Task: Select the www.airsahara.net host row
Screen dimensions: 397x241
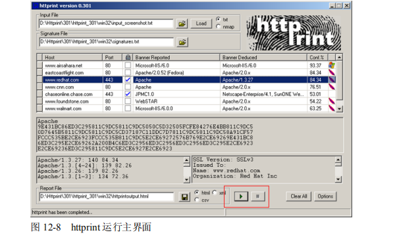Action: [x=186, y=66]
